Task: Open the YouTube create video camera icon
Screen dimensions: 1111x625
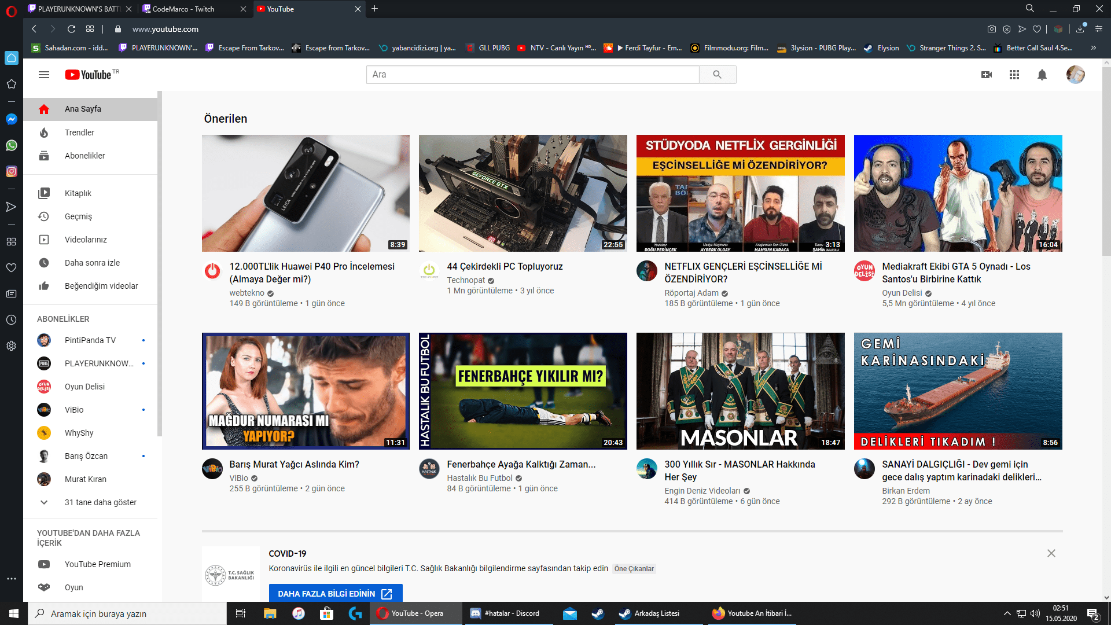Action: (x=987, y=75)
